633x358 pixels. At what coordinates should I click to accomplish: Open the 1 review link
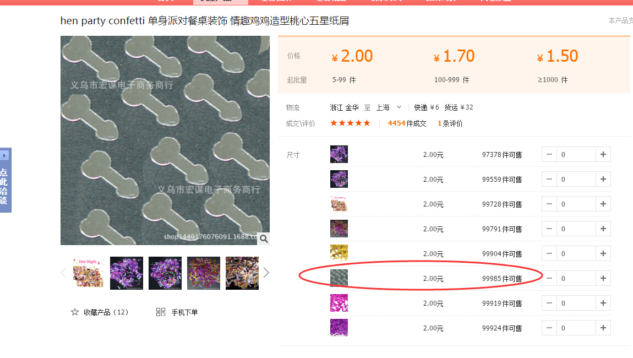pos(450,123)
